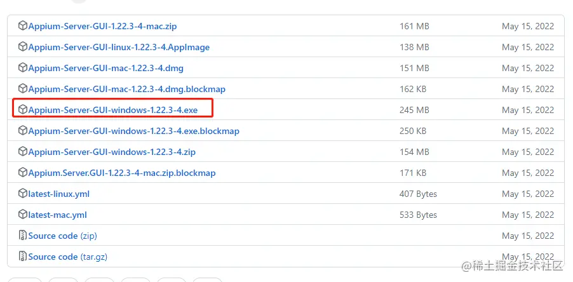Screen dimensions: 573x282
Task: Click the date in the latest-linux.yml row
Action: click(x=528, y=194)
